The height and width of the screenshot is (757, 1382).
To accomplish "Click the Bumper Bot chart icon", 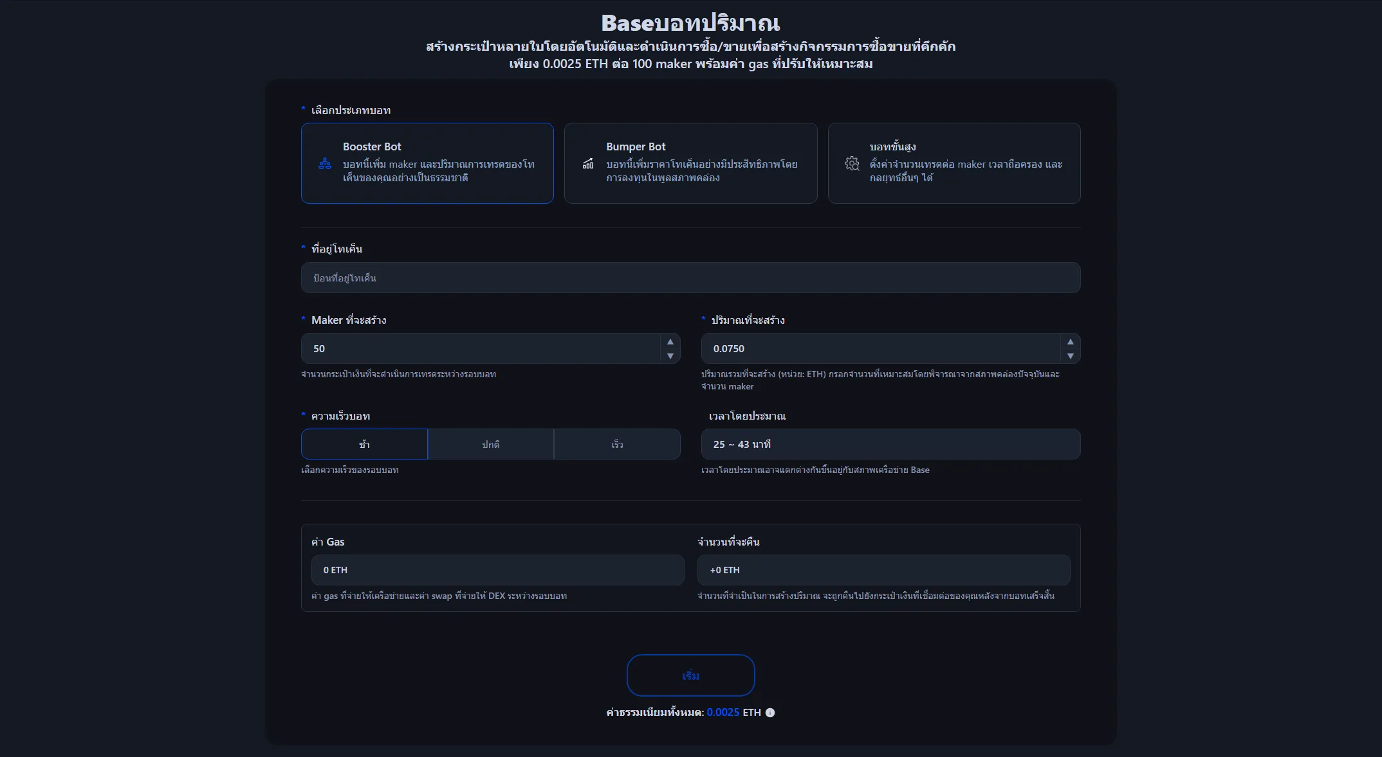I will tap(588, 163).
